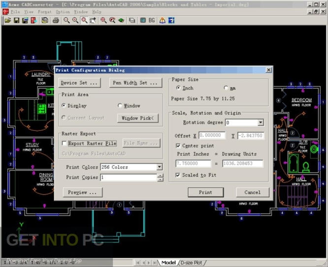This screenshot has height=267, width=328.
Task: Open the Format menu
Action: click(x=44, y=12)
